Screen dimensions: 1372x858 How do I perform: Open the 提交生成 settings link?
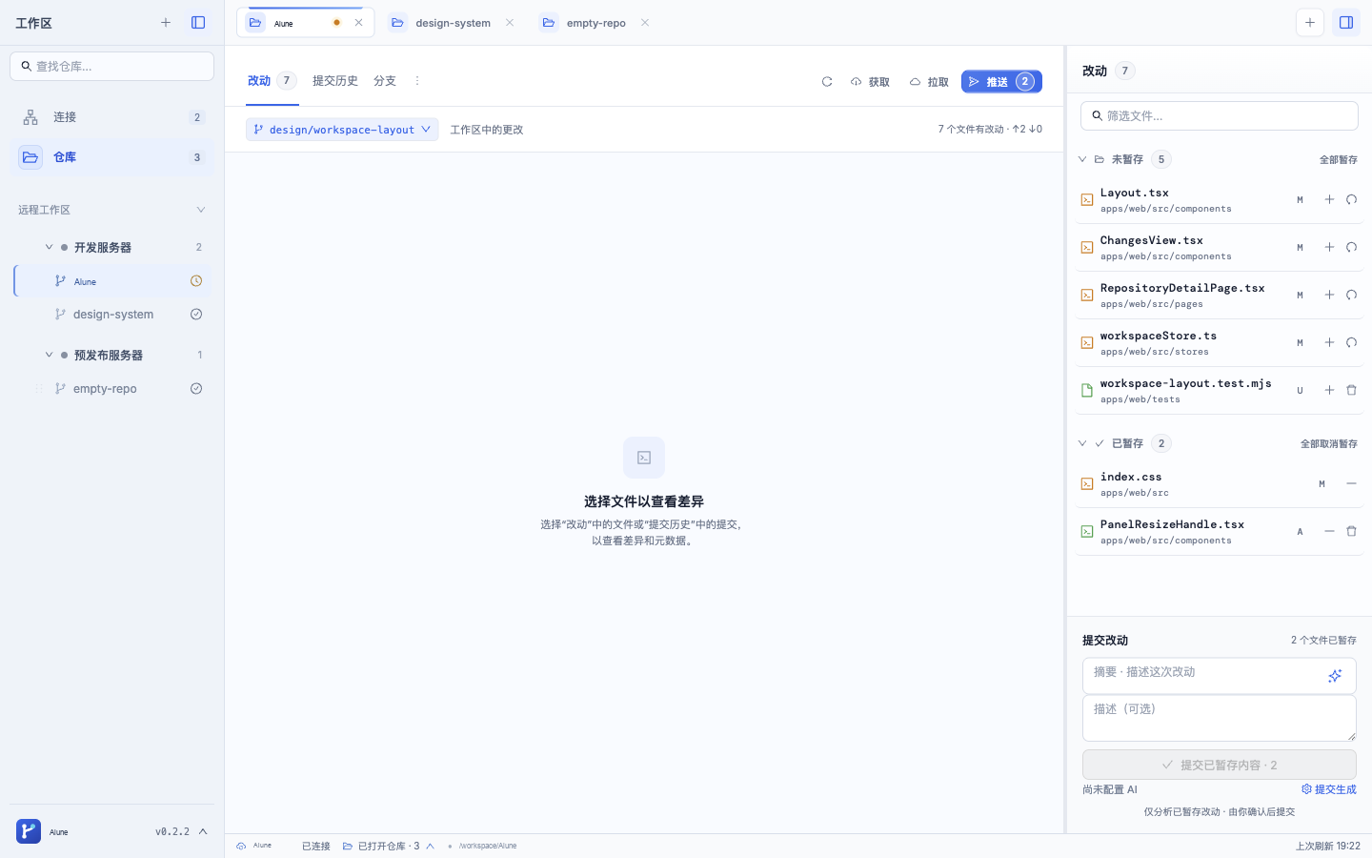click(x=1328, y=789)
